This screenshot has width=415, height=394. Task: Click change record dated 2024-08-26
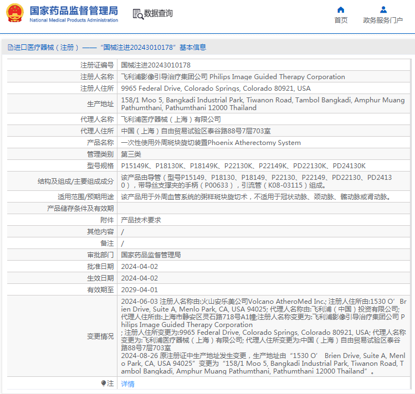263,364
